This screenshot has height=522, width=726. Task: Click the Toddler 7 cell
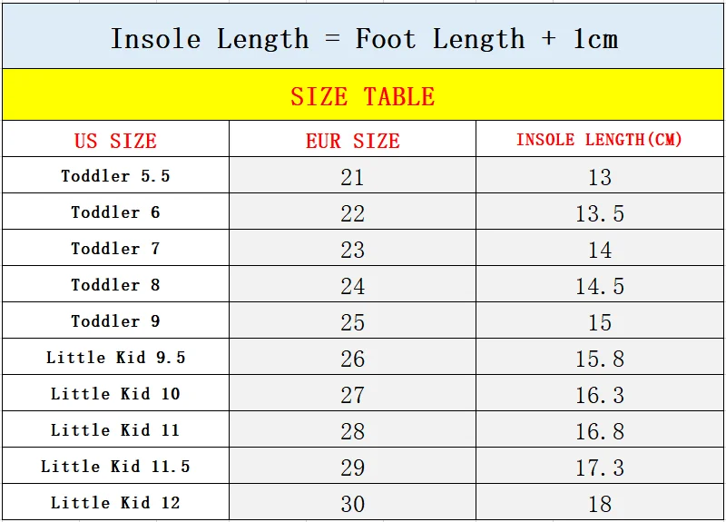pyautogui.click(x=115, y=249)
